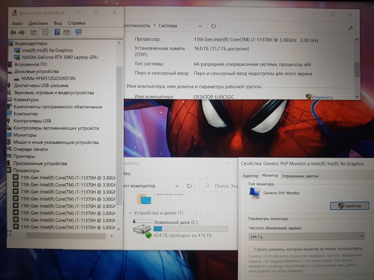Image resolution: width=374 pixels, height=280 pixels.
Task: Click the scan hardware monitor toolbar icon
Action: pos(79,32)
